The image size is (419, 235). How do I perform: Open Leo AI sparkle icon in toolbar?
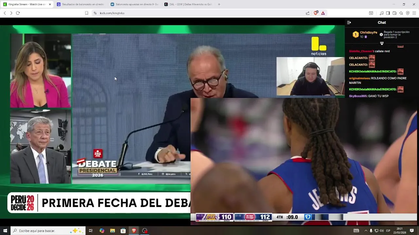click(x=401, y=13)
